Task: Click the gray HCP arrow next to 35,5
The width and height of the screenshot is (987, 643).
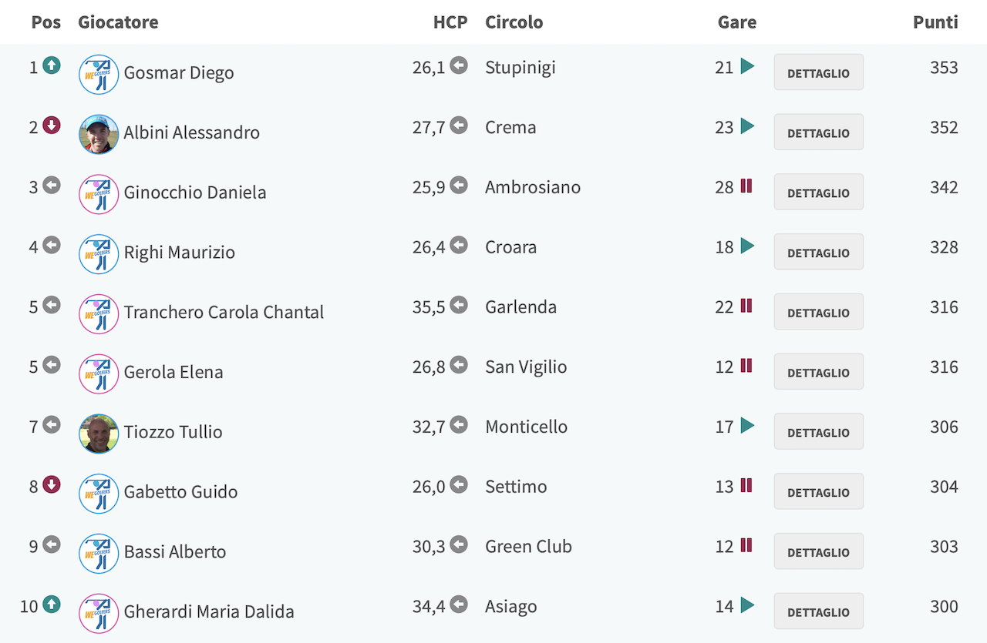Action: [x=459, y=306]
